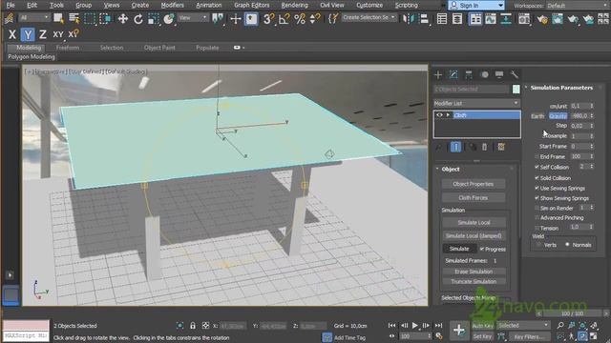Click the Erase Simulation button
This screenshot has width=611, height=343.
pos(474,272)
